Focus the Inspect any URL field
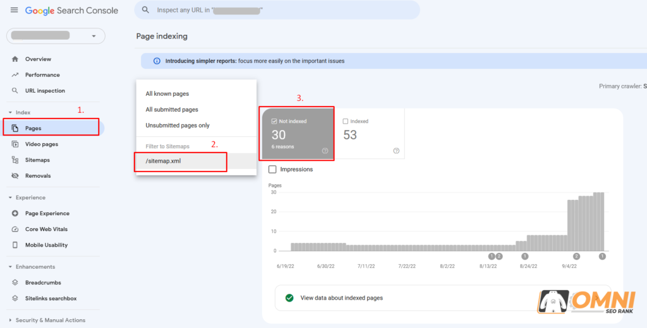647x328 pixels. 277,10
